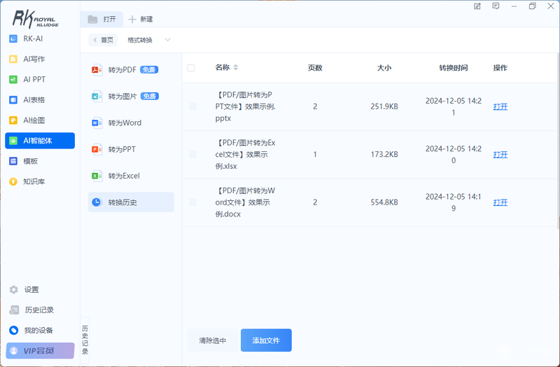Expand the vertical 历史记录 side panel

85,340
